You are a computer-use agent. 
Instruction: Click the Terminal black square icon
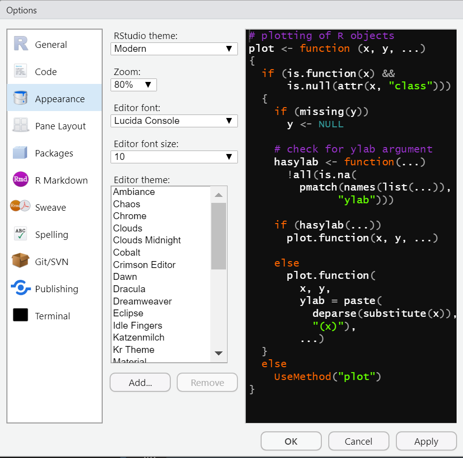click(20, 315)
